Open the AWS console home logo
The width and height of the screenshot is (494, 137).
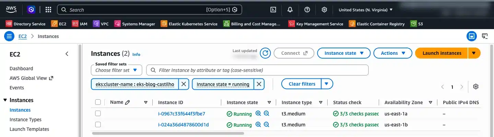point(11,10)
